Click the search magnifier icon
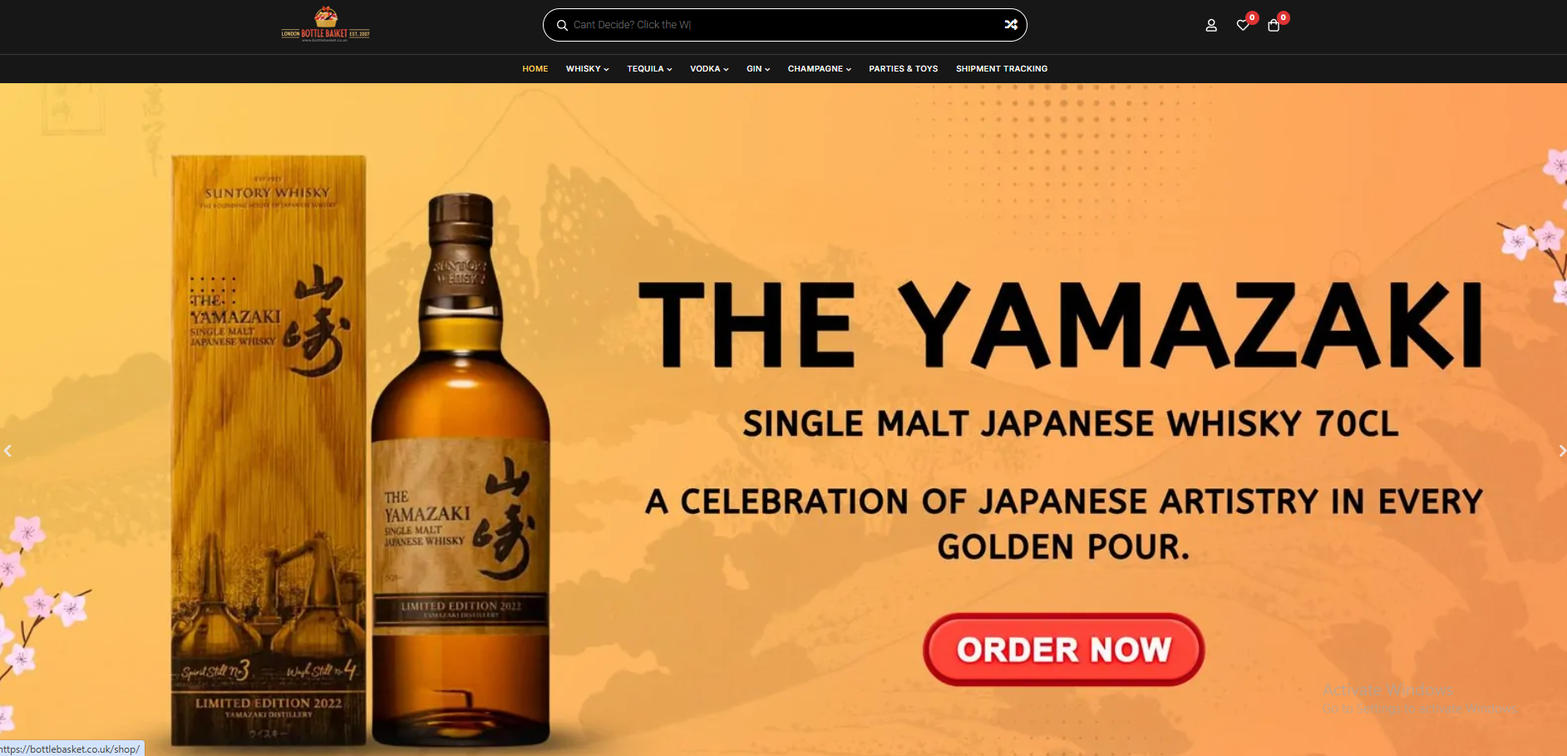 pyautogui.click(x=562, y=25)
